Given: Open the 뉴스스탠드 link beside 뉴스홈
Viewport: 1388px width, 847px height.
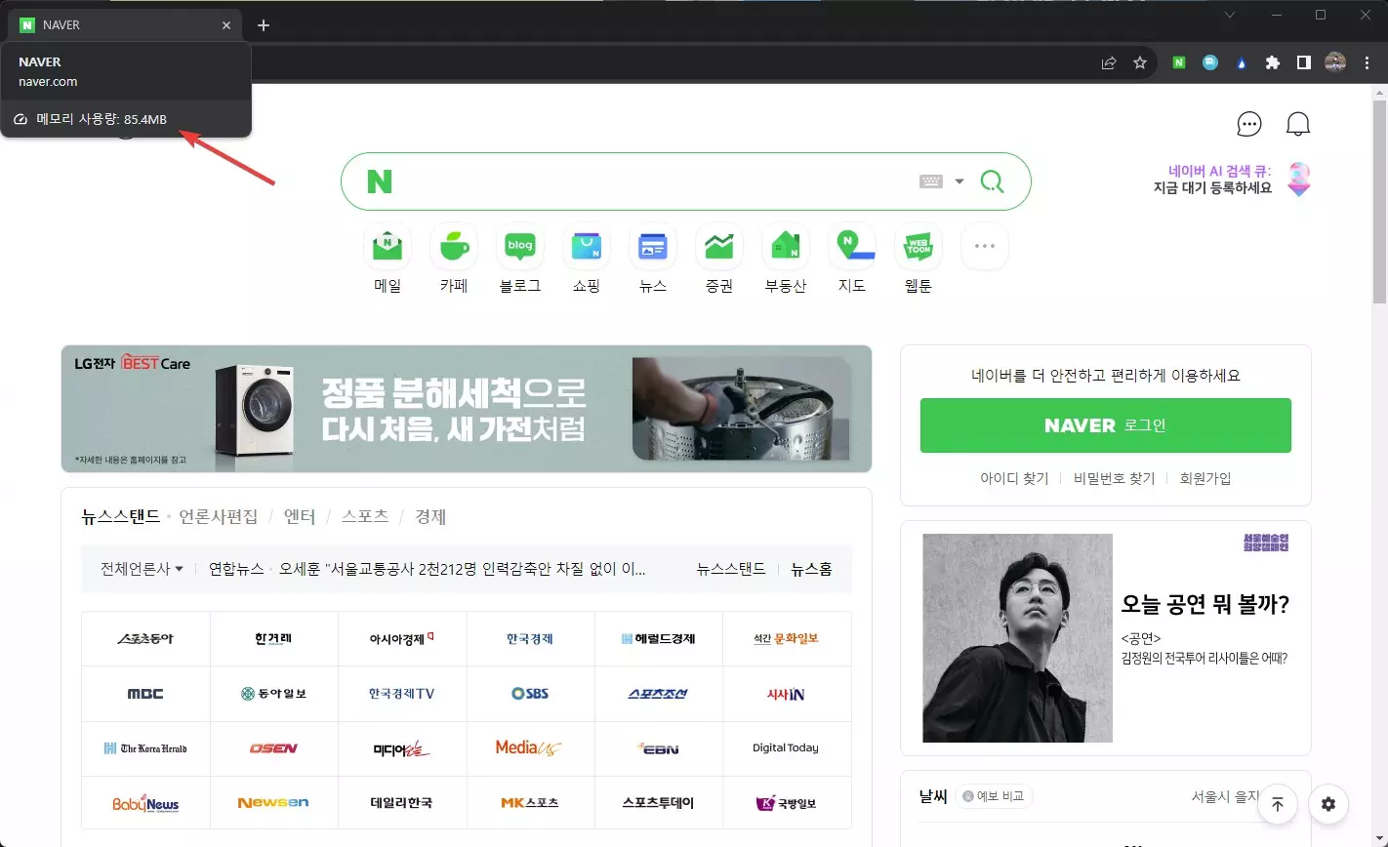Looking at the screenshot, I should [x=731, y=569].
